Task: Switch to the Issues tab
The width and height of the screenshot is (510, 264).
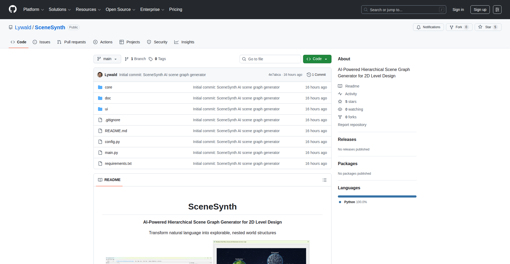Action: coord(41,42)
